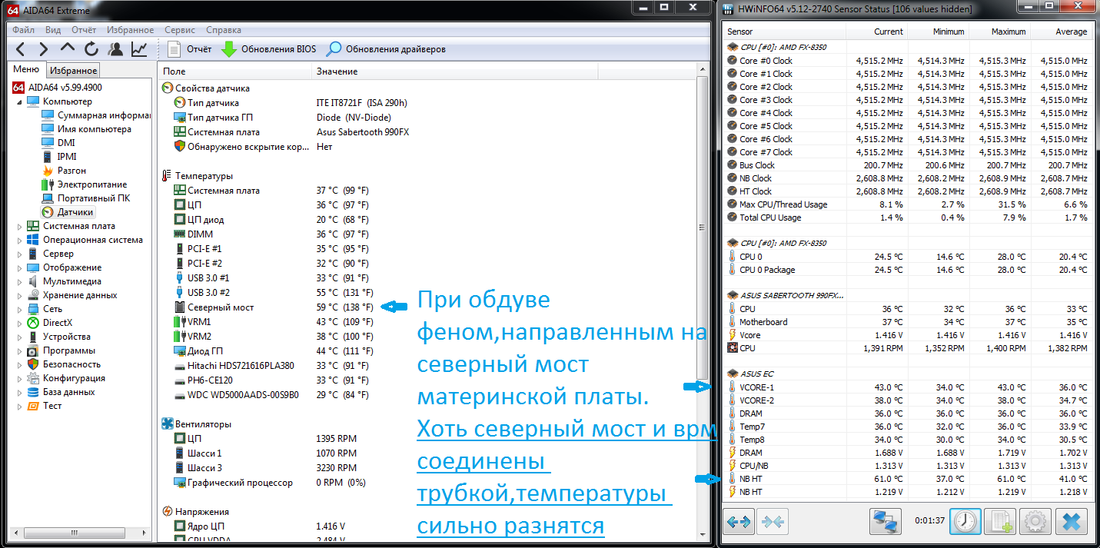Select Тип датчика ГП row
Screen dimensions: 1100x548
click(x=284, y=118)
